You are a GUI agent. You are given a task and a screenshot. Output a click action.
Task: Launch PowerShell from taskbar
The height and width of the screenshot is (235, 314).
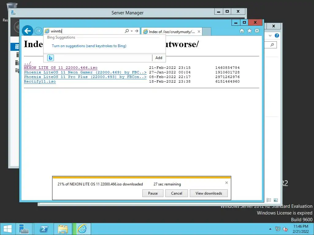click(x=44, y=229)
